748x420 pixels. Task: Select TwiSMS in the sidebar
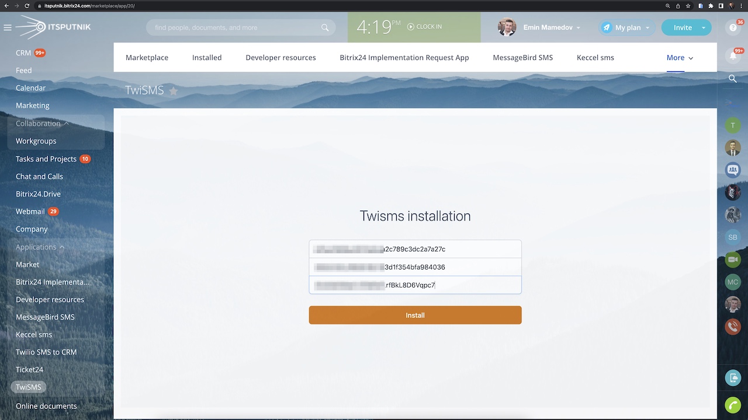29,387
